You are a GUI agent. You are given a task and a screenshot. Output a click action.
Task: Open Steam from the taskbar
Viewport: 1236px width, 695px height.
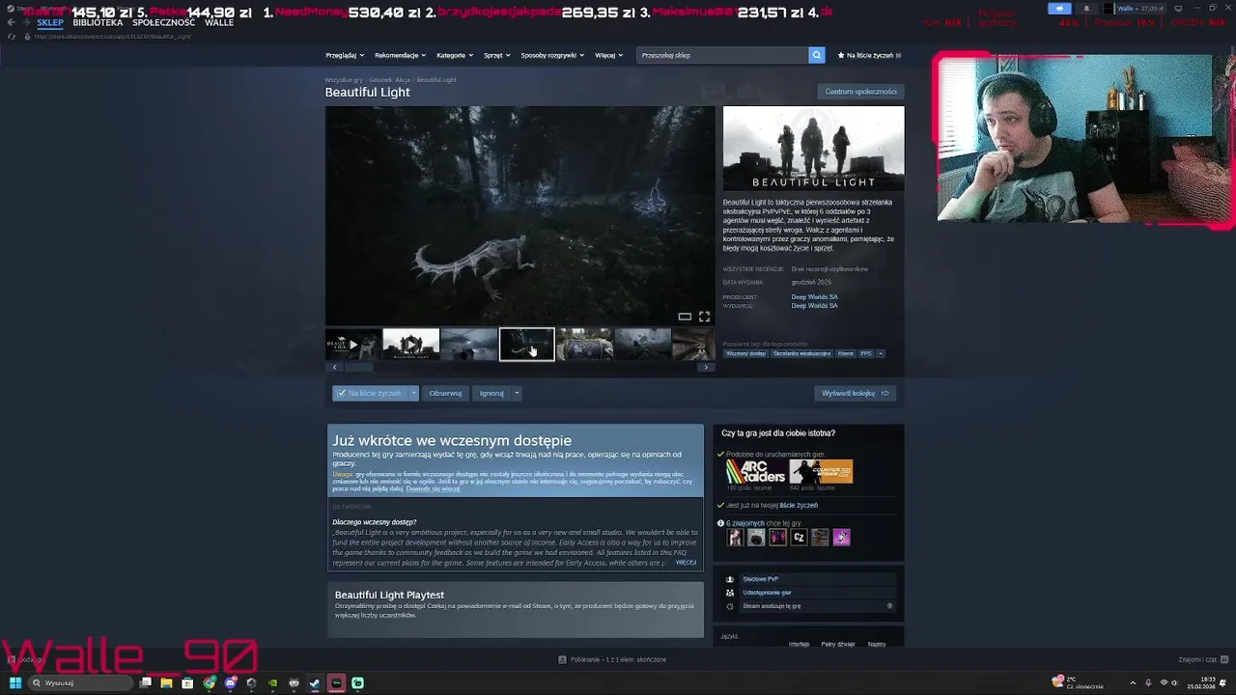pos(315,682)
